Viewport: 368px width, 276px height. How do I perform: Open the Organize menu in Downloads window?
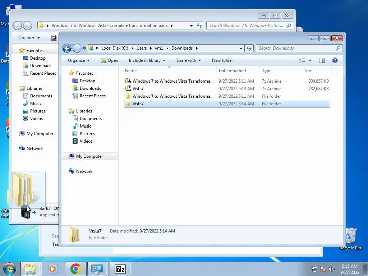coord(79,60)
